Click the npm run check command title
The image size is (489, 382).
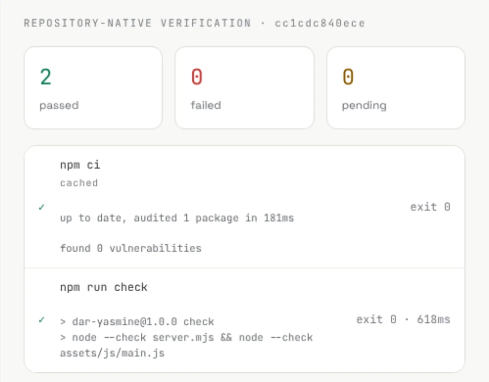pos(104,287)
